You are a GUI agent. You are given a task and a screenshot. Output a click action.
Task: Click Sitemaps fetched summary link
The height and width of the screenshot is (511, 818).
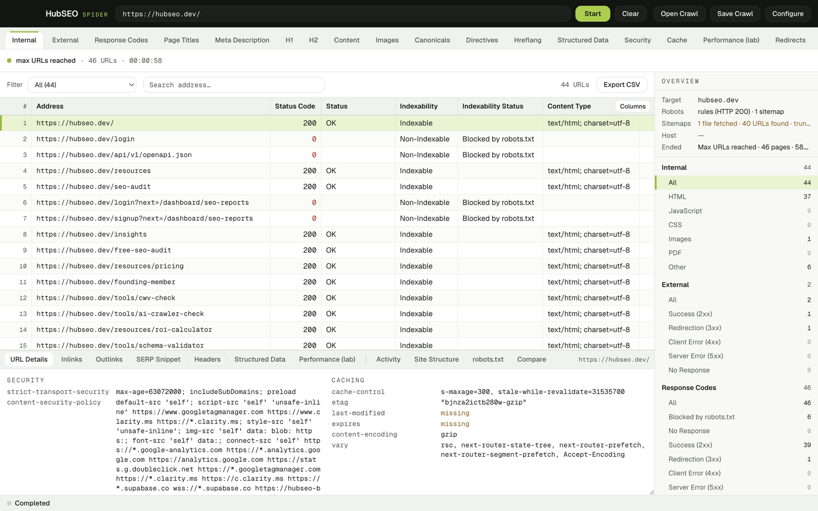tap(754, 124)
